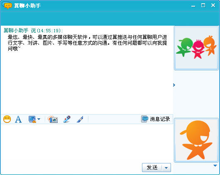Send a picture via the camera icon
220x175 pixels.
pyautogui.click(x=53, y=119)
